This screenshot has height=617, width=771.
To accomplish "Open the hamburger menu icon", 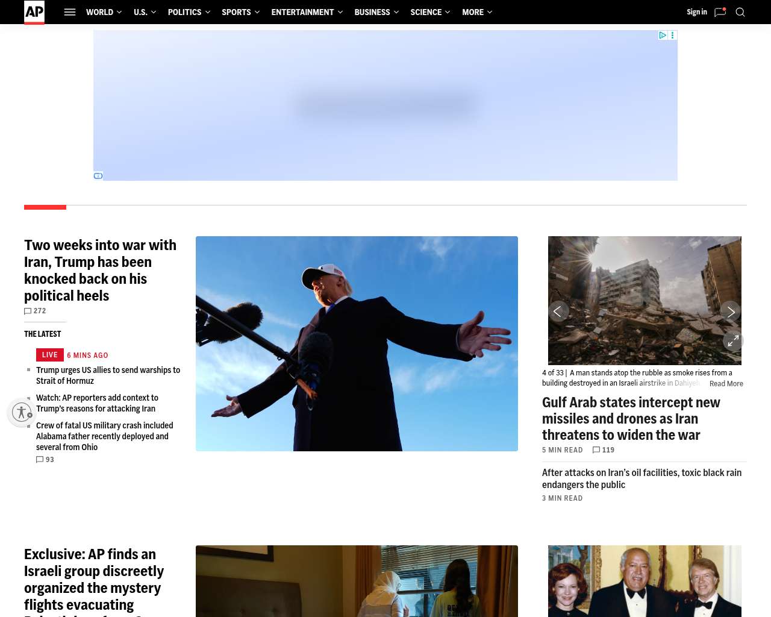I will coord(70,12).
